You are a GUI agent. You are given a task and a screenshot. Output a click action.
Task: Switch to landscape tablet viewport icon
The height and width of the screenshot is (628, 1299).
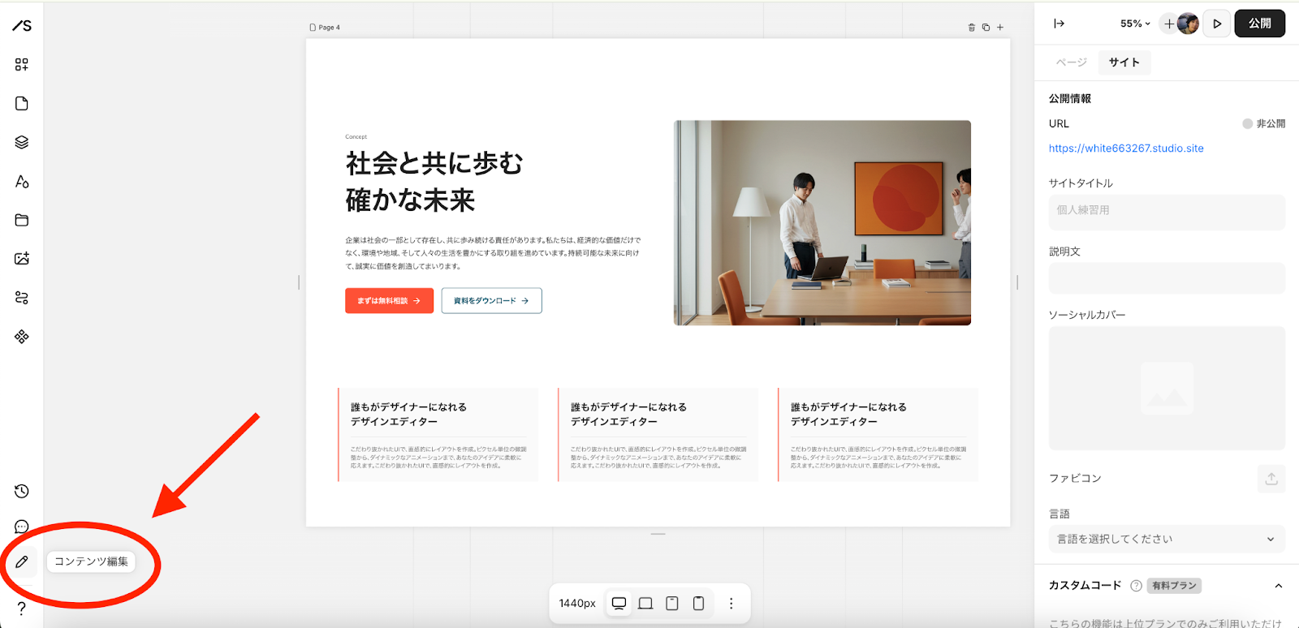coord(645,604)
